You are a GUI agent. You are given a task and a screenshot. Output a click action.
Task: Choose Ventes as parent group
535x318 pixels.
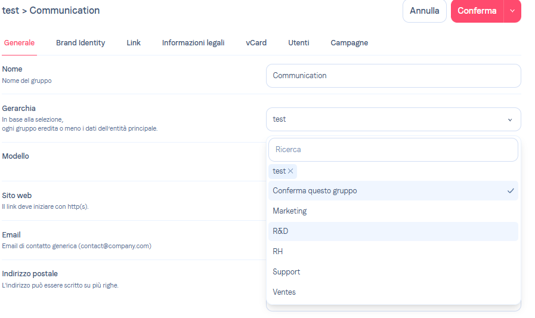click(284, 292)
